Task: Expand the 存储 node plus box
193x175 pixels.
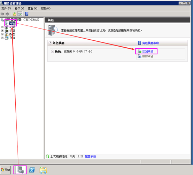Action: [2, 38]
